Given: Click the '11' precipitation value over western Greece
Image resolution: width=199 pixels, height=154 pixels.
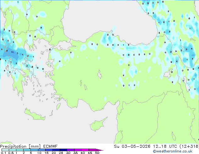Looking at the screenshot, I should [12, 52].
